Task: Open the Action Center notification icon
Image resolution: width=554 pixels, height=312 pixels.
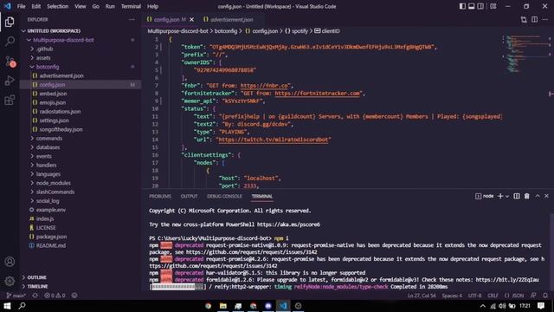Action: point(541,306)
